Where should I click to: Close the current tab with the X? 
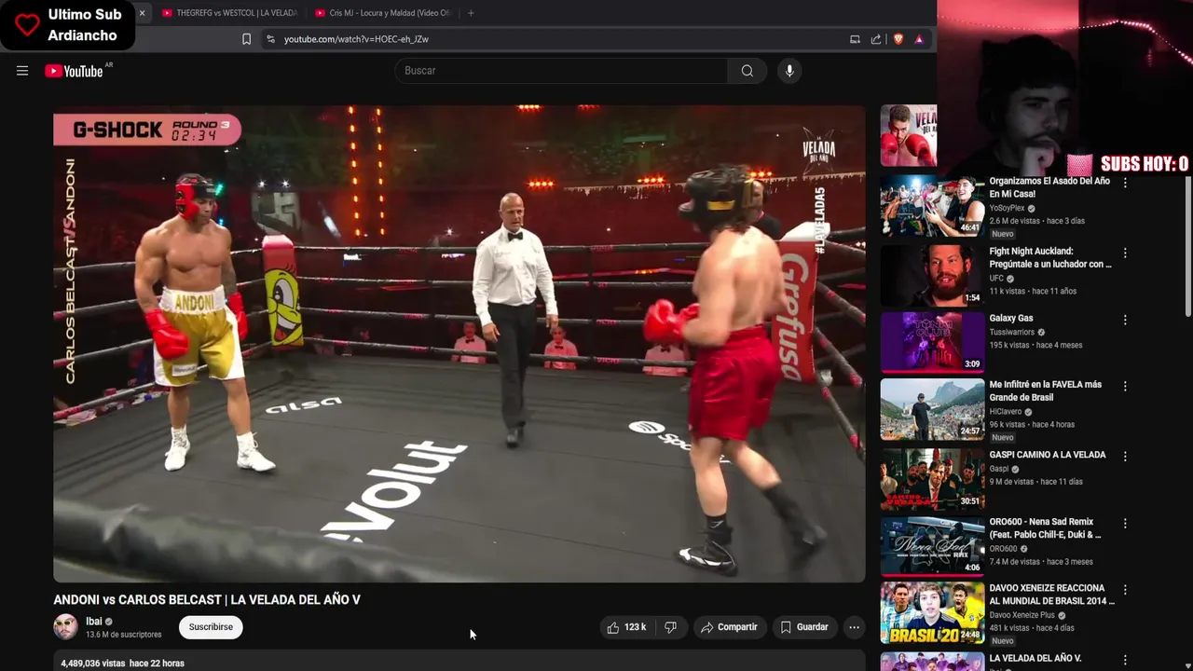click(x=142, y=13)
